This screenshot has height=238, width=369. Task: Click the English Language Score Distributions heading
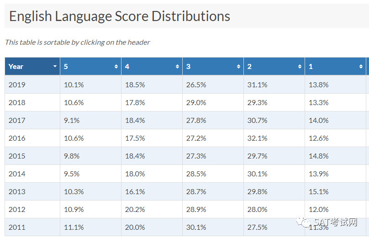[120, 16]
